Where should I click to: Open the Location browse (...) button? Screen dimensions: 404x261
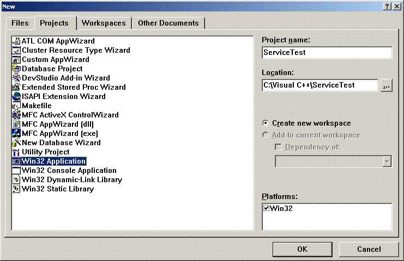386,85
